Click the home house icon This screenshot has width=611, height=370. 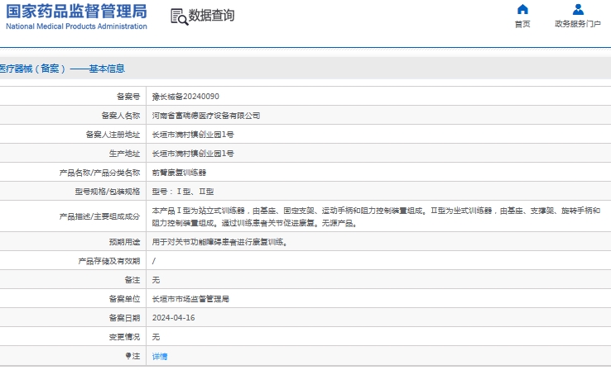point(522,9)
